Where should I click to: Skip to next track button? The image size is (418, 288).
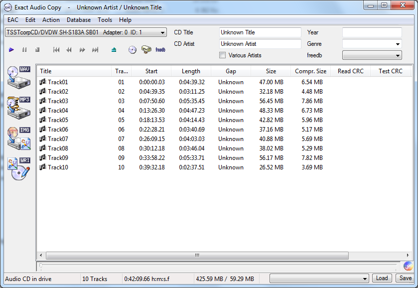tap(95, 50)
